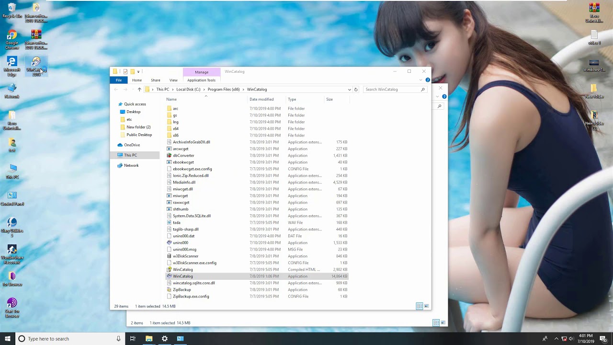The height and width of the screenshot is (345, 613).
Task: Expand the This PC breadcrumb chevron
Action: [x=173, y=90]
